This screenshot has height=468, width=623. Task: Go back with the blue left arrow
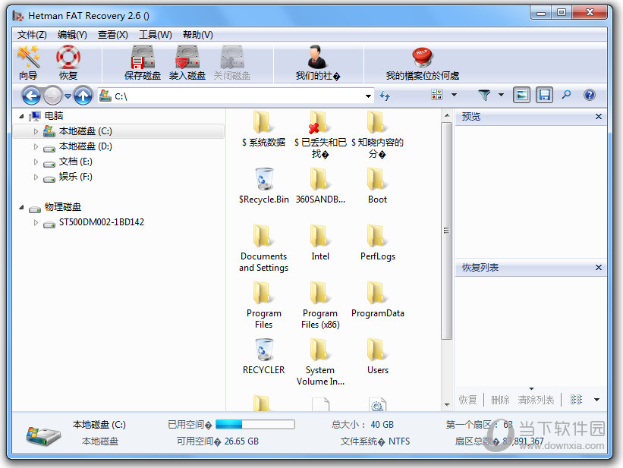(31, 96)
